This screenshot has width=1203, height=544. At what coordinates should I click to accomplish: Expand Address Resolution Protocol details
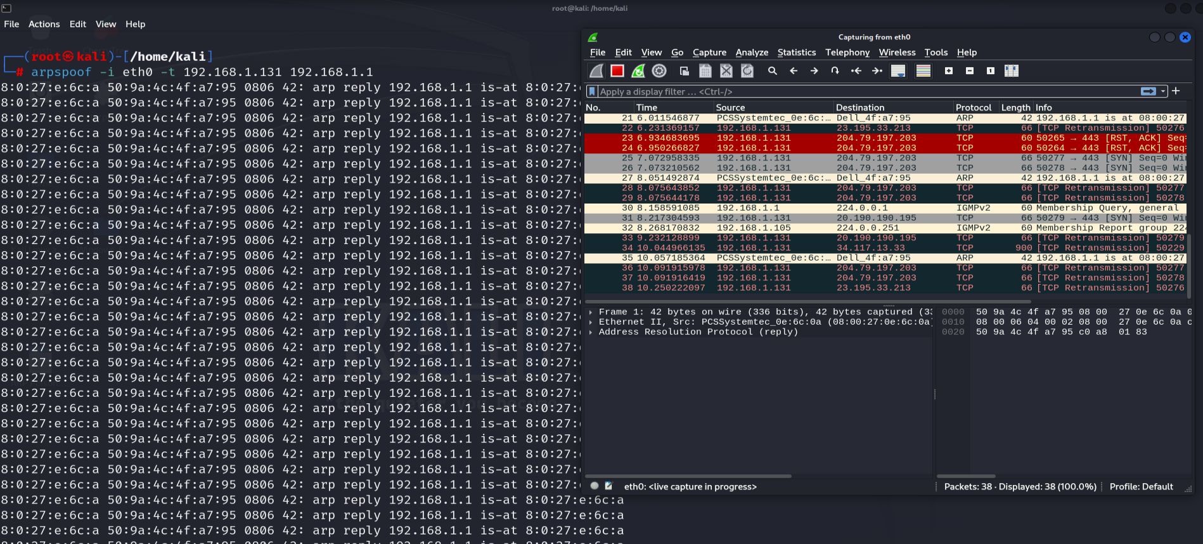coord(591,332)
